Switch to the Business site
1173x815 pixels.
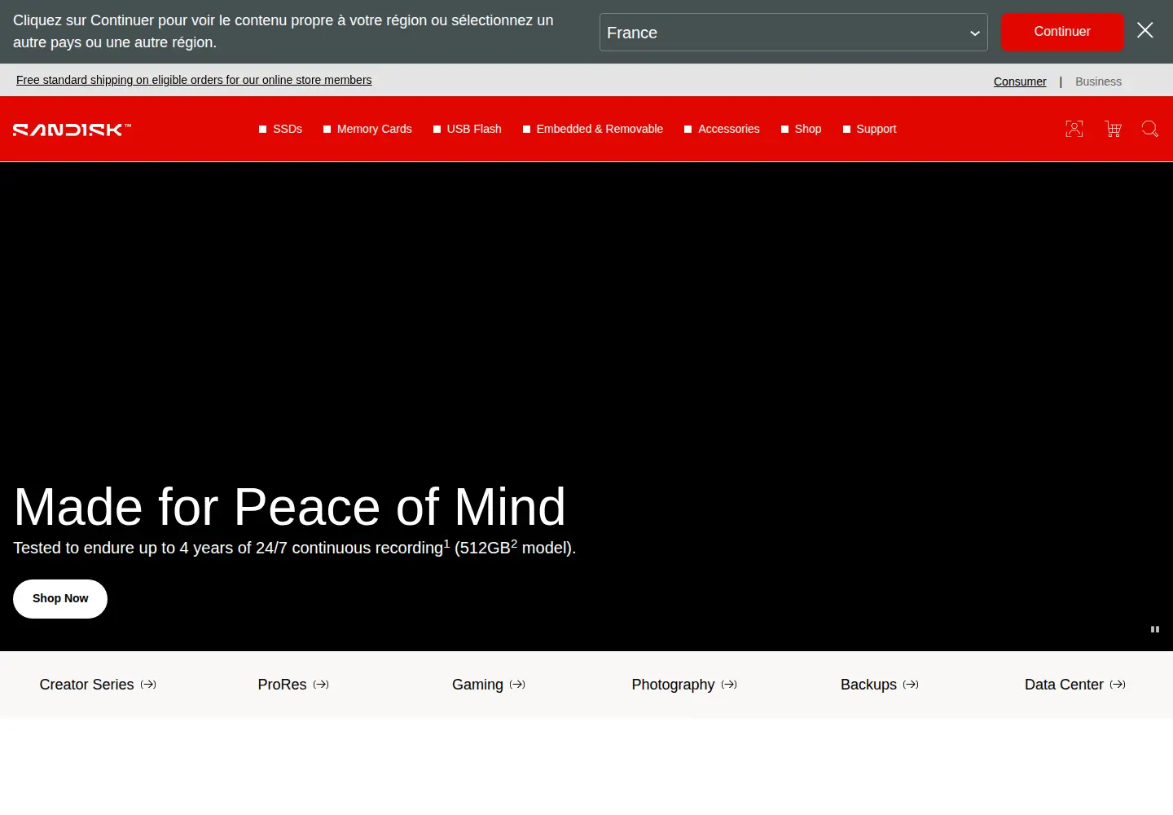point(1098,81)
